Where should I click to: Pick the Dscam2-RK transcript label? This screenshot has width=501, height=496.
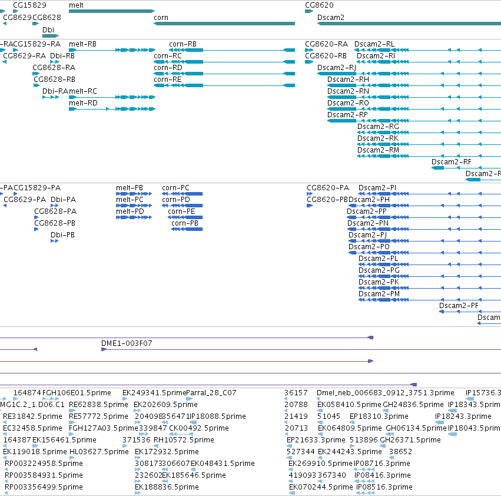[378, 138]
